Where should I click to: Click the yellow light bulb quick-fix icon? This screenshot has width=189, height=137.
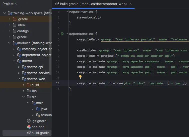tap(80, 77)
